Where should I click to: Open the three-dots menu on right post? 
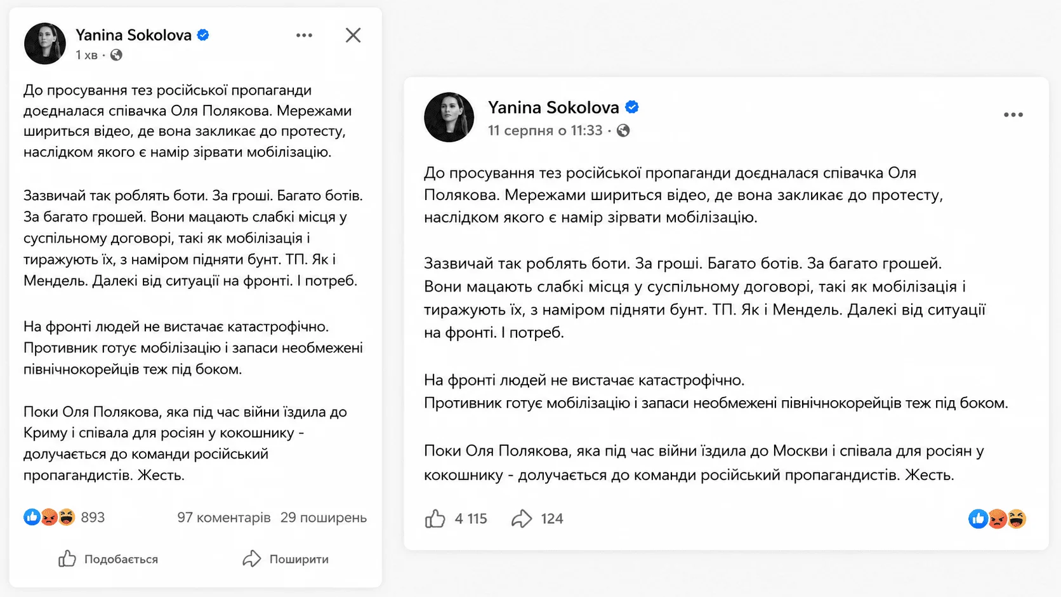click(x=1013, y=115)
